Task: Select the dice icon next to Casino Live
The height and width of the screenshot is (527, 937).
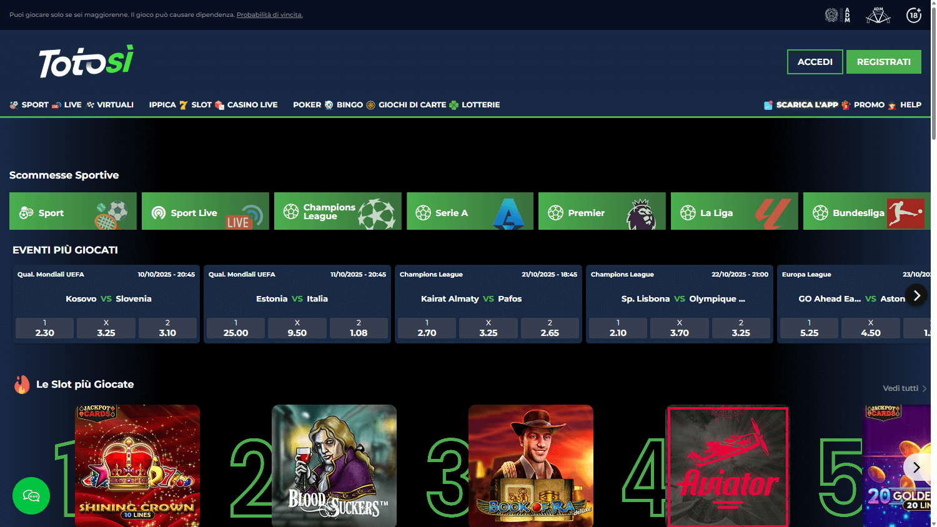Action: [x=220, y=104]
